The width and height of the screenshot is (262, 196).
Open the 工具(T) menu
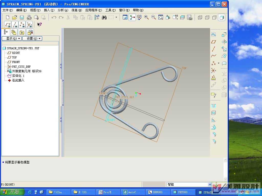pos(111,10)
